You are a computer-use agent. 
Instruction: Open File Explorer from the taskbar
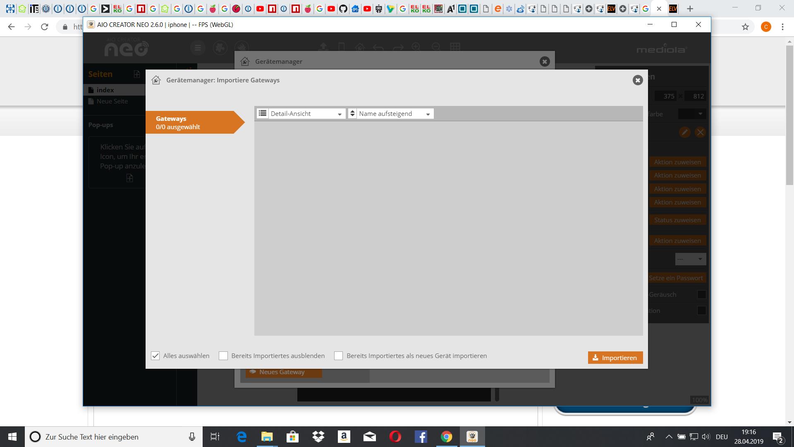(267, 437)
